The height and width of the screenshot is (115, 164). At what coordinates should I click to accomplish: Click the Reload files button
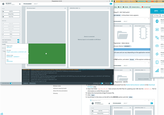[11, 14]
